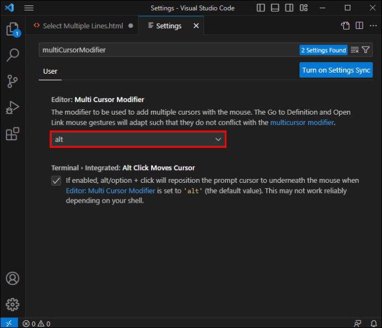
Task: Switch to Select Multiple Lines.html tab
Action: pos(83,25)
